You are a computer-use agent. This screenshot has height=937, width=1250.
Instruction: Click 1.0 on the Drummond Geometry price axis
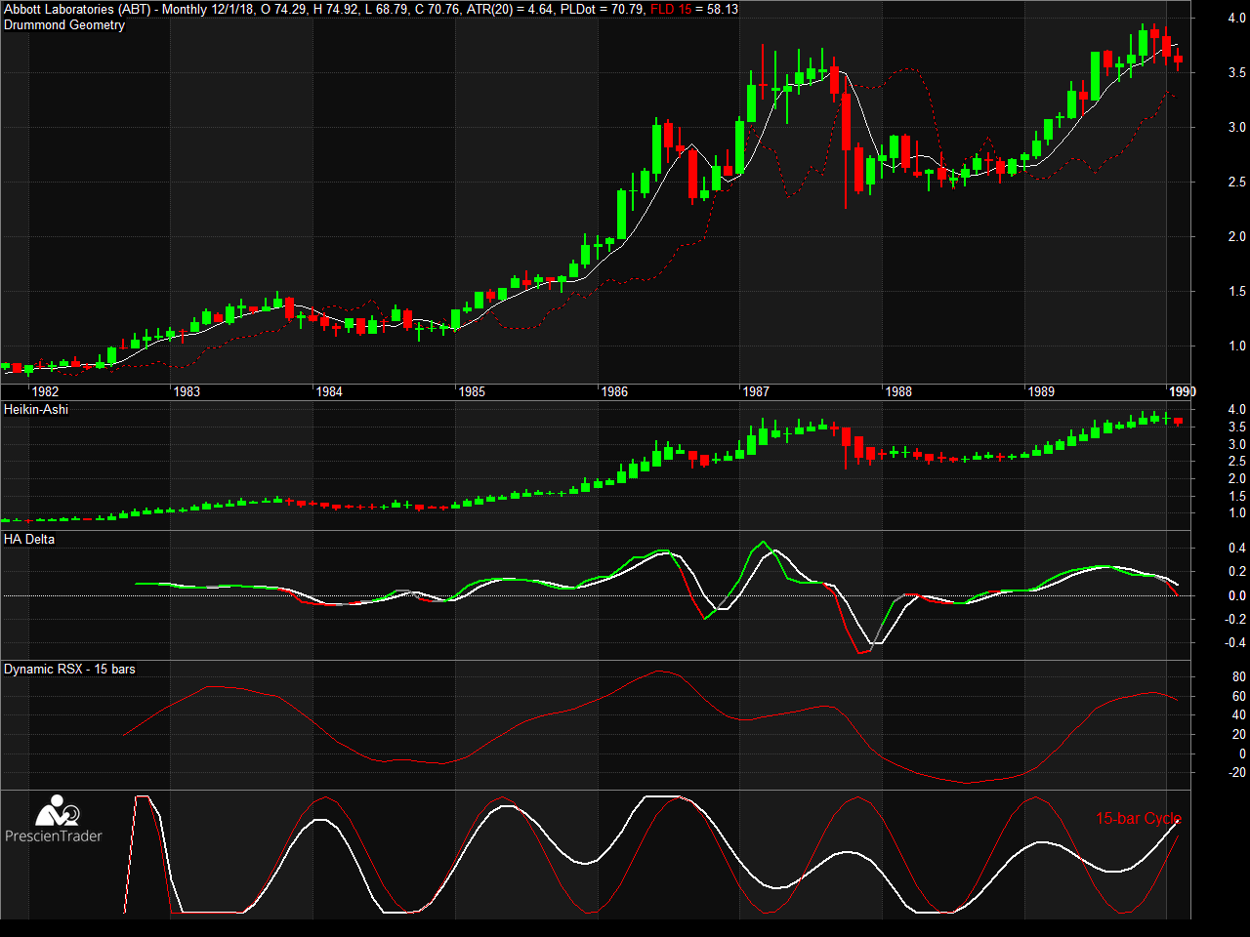(1237, 346)
